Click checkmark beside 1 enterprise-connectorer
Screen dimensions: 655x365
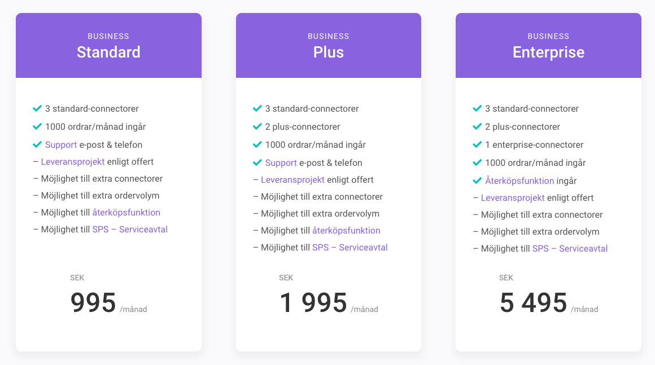pyautogui.click(x=477, y=144)
